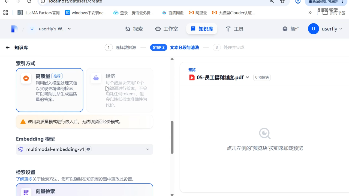The width and height of the screenshot is (349, 196).
Task: Open the Chrome profile icon
Action: coord(298,2)
